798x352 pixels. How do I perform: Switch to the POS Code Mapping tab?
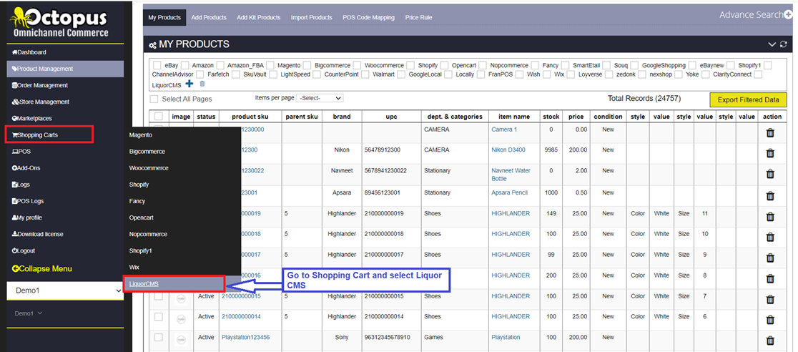click(x=368, y=17)
